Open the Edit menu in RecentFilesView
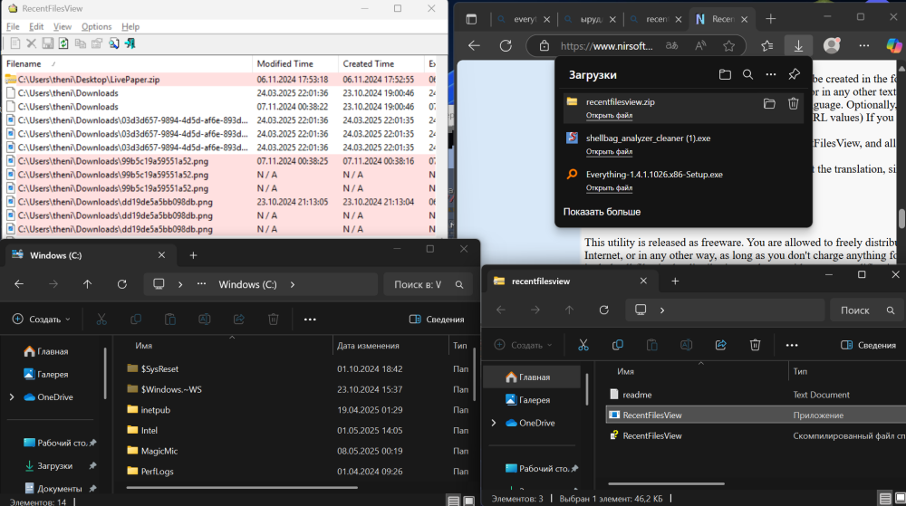Viewport: 906px width, 506px height. point(36,26)
